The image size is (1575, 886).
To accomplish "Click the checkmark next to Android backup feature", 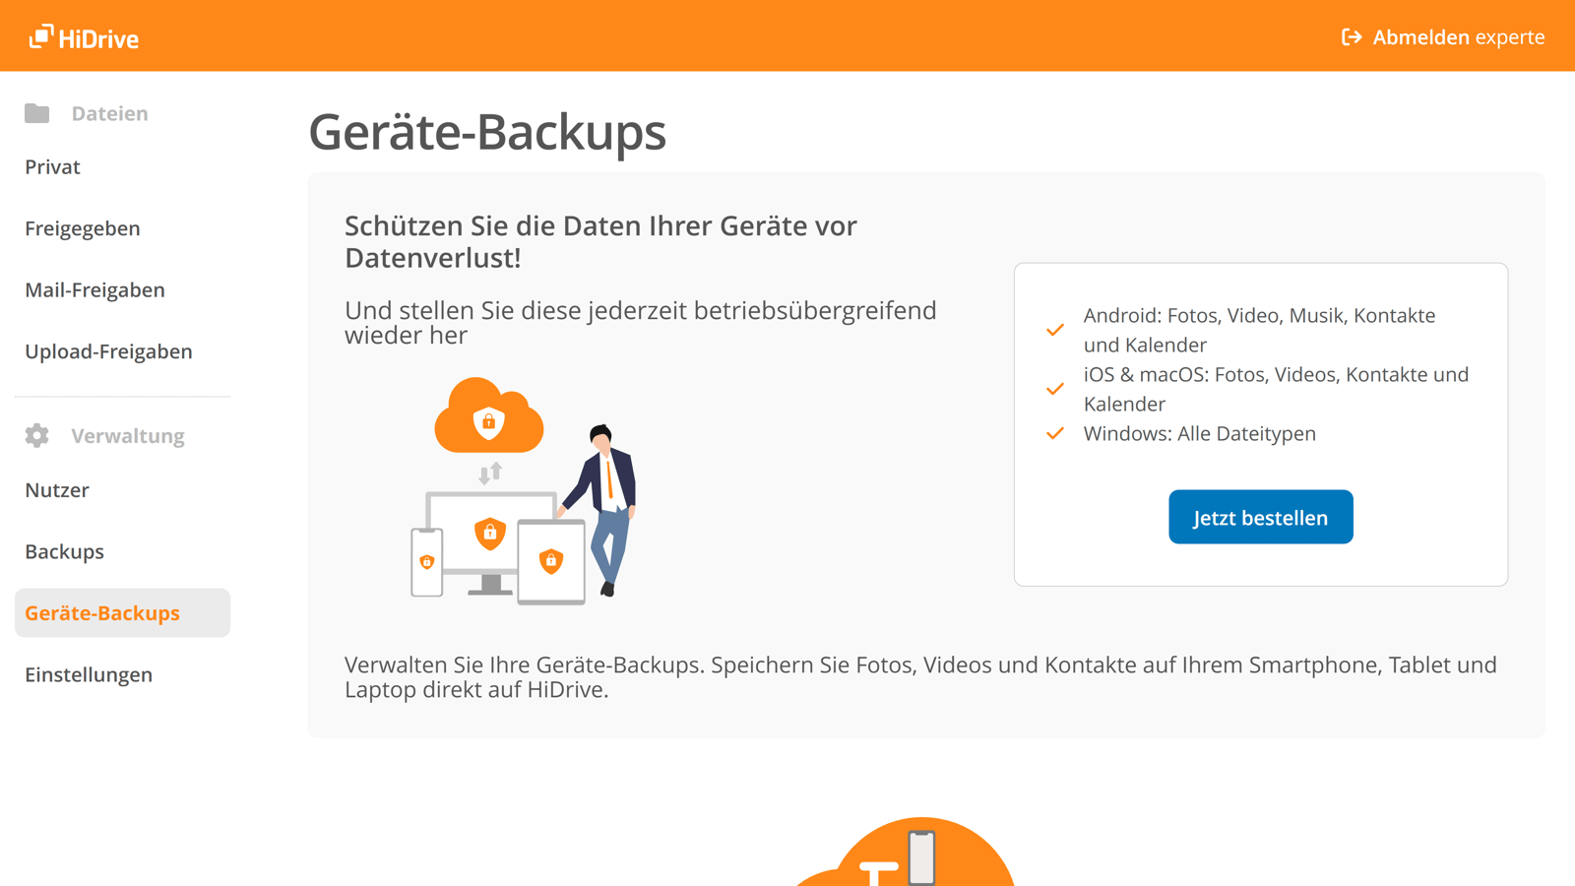I will [x=1054, y=329].
